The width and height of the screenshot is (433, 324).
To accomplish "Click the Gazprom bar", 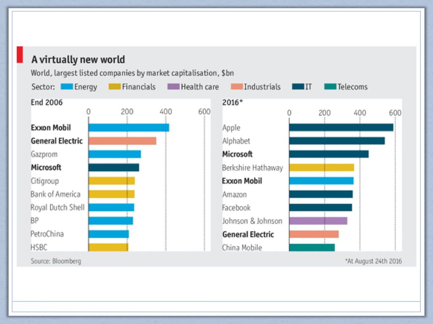I will (x=115, y=154).
